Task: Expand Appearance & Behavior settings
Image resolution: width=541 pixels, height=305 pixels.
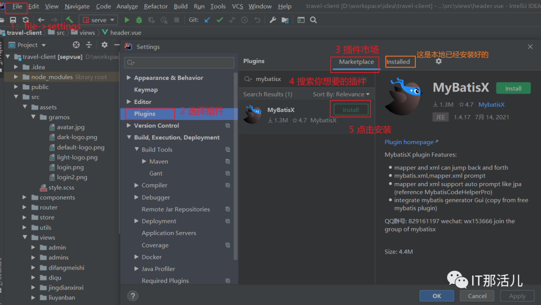Action: pos(129,78)
